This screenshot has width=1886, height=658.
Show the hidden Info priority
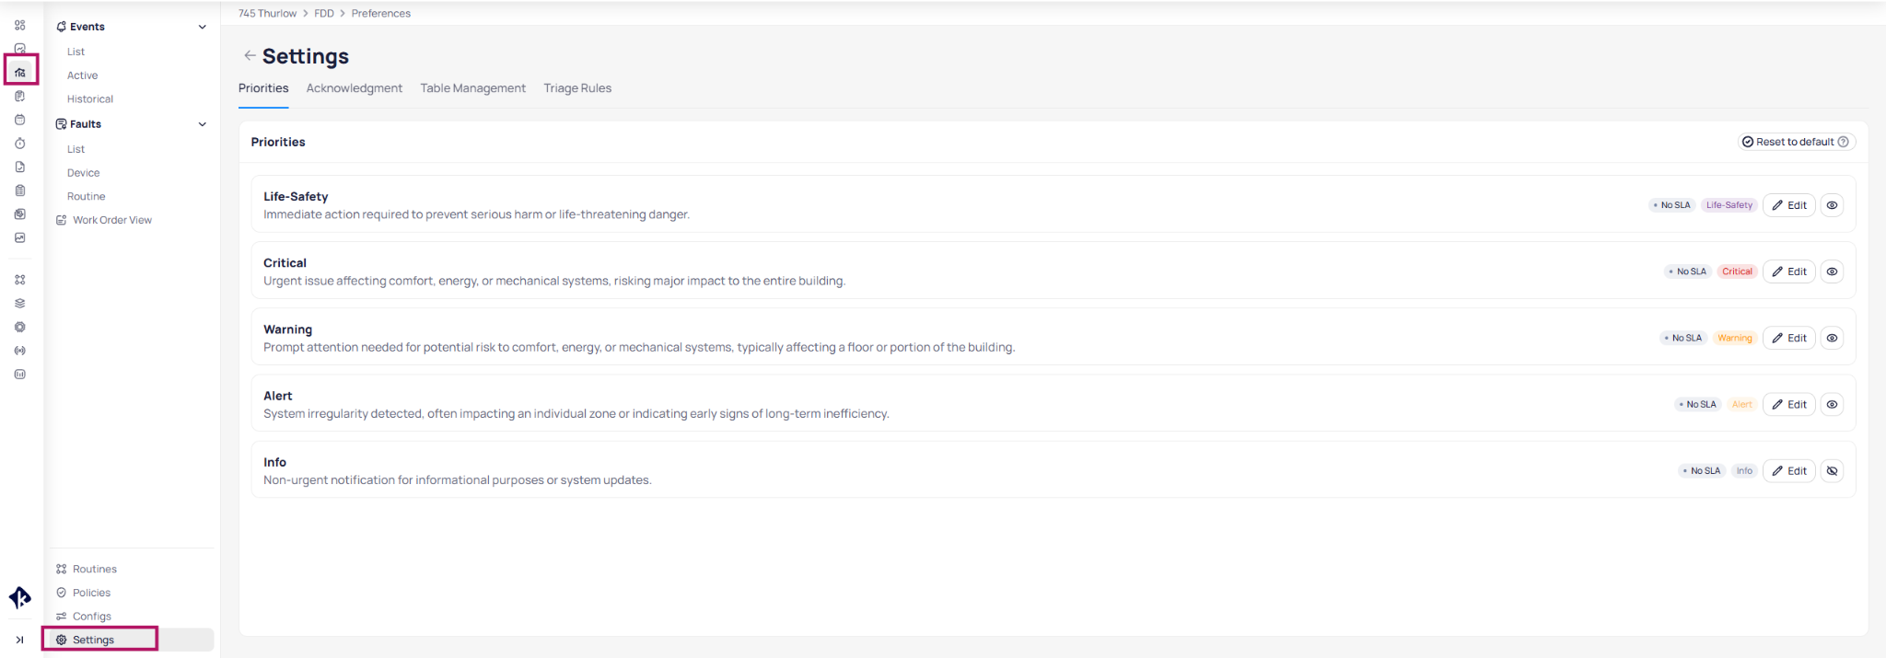coord(1832,471)
